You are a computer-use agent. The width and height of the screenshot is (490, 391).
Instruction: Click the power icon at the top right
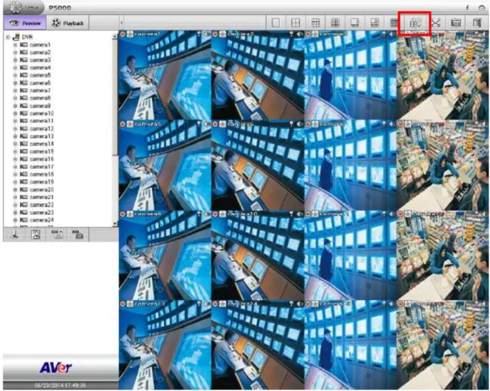coord(482,8)
